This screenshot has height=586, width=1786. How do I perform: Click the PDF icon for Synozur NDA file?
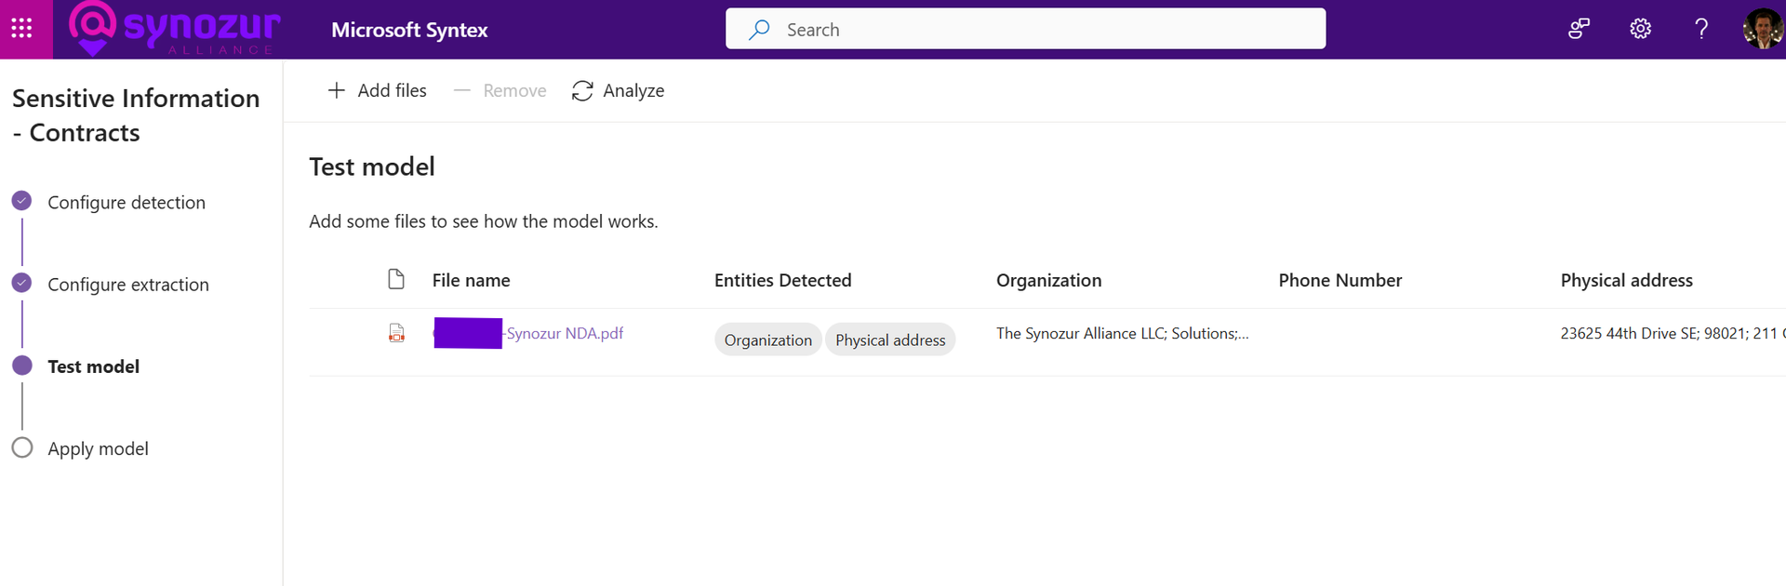tap(396, 333)
